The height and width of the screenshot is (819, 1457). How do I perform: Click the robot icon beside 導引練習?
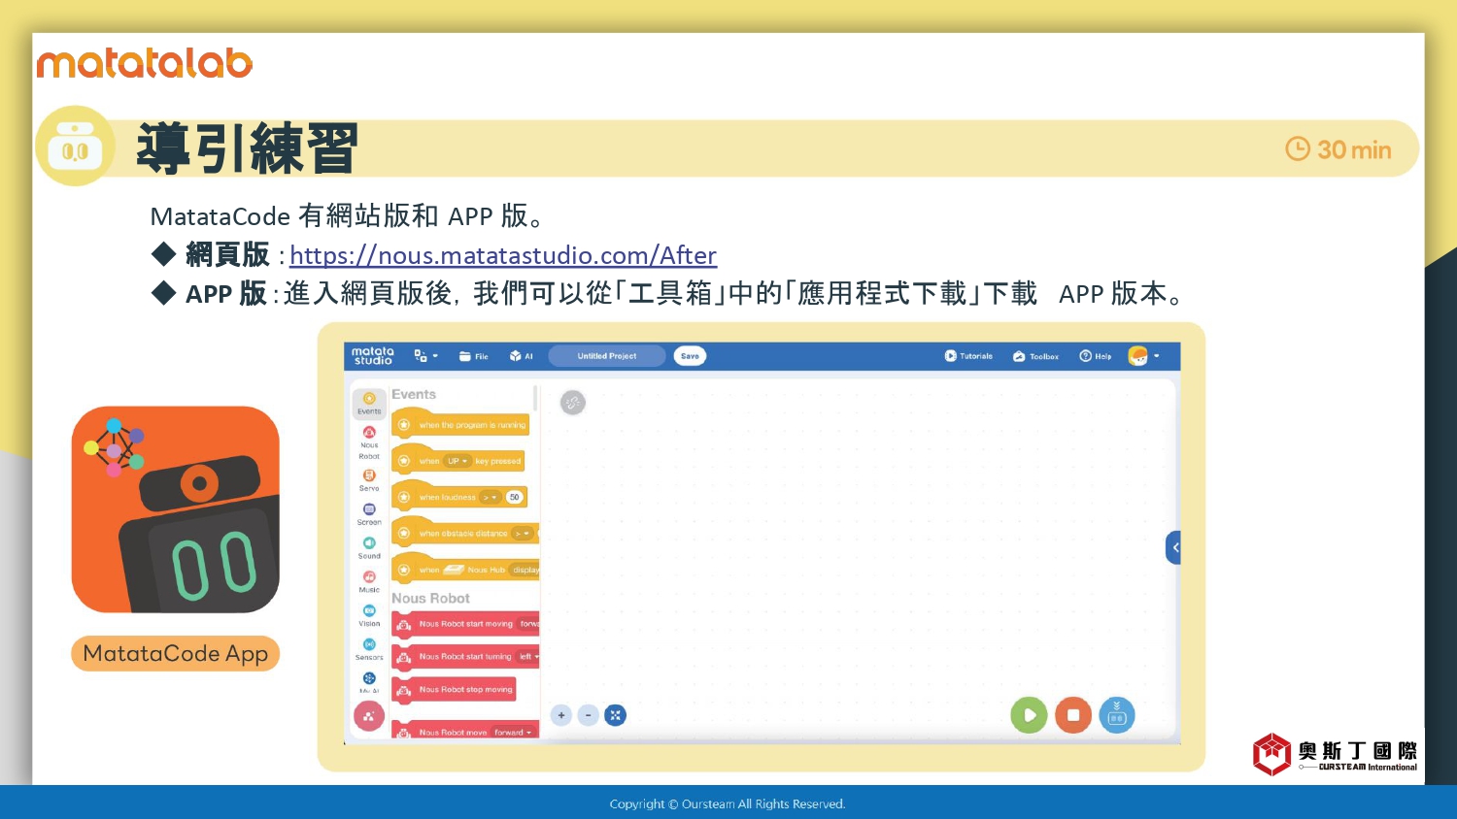click(75, 146)
